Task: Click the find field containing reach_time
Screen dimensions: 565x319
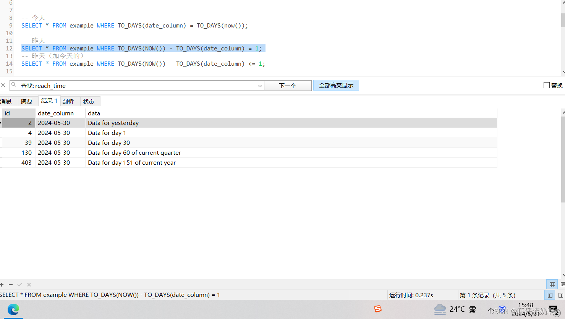Action: click(x=137, y=86)
